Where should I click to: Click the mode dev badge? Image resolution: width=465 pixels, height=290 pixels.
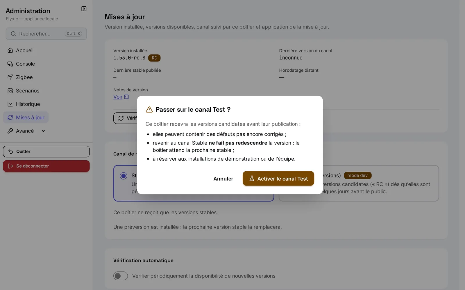pyautogui.click(x=357, y=175)
